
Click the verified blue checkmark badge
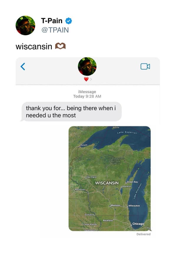(68, 21)
